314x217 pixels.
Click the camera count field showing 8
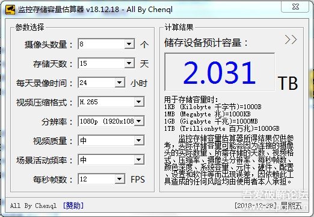pyautogui.click(x=106, y=44)
